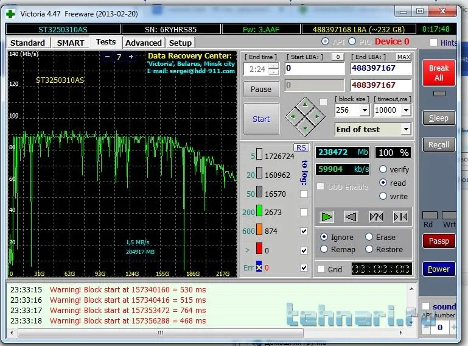This screenshot has height=346, width=468.
Task: Select the verify radio button
Action: click(x=383, y=169)
